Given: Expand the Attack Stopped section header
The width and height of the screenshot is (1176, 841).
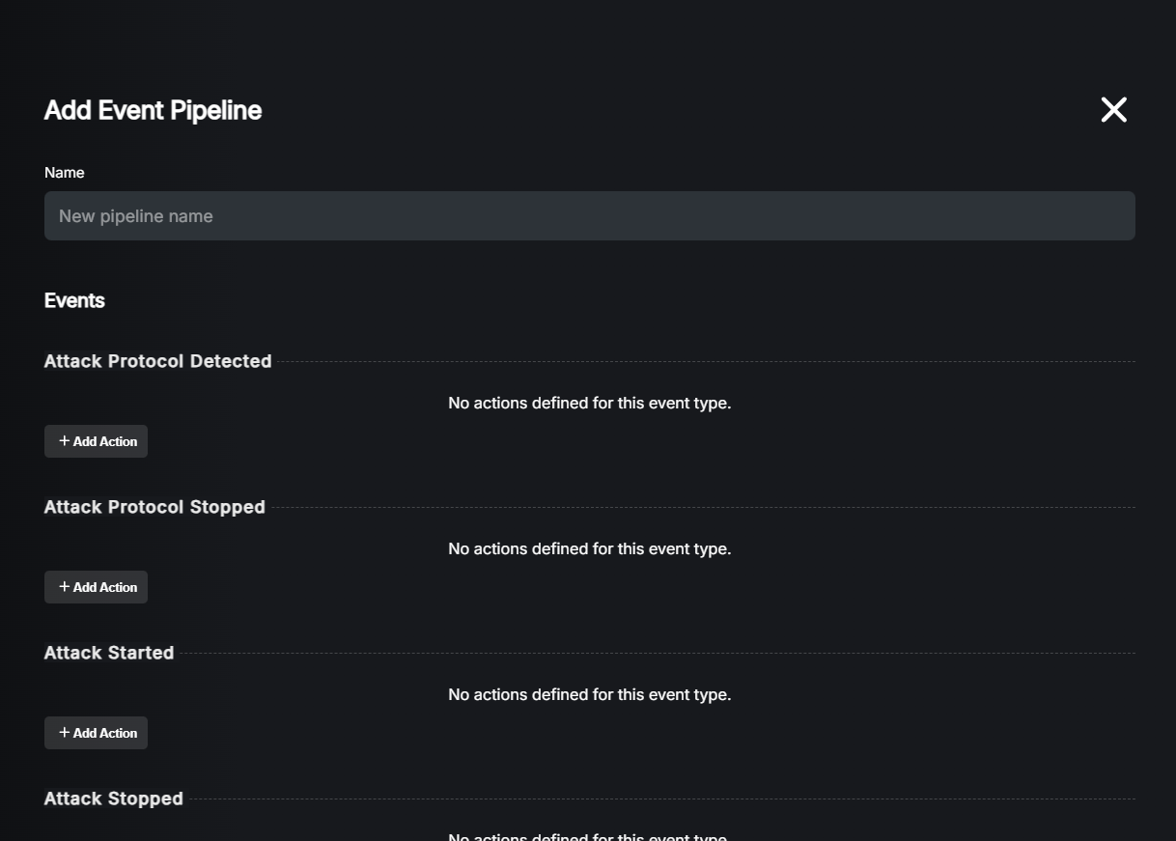Looking at the screenshot, I should (x=113, y=798).
